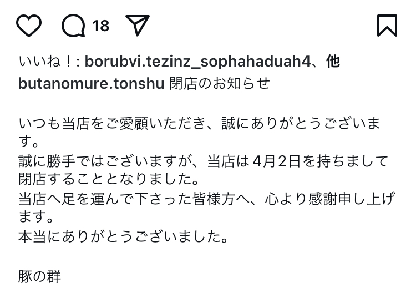The width and height of the screenshot is (416, 303).
Task: Select the 閉店のお知らせ caption heading
Action: (220, 84)
